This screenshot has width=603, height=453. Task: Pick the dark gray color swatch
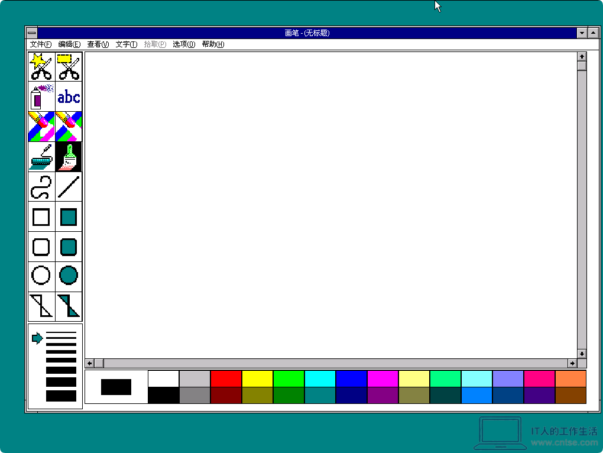click(195, 395)
